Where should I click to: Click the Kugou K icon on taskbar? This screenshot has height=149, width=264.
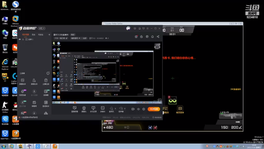pyautogui.click(x=38, y=146)
